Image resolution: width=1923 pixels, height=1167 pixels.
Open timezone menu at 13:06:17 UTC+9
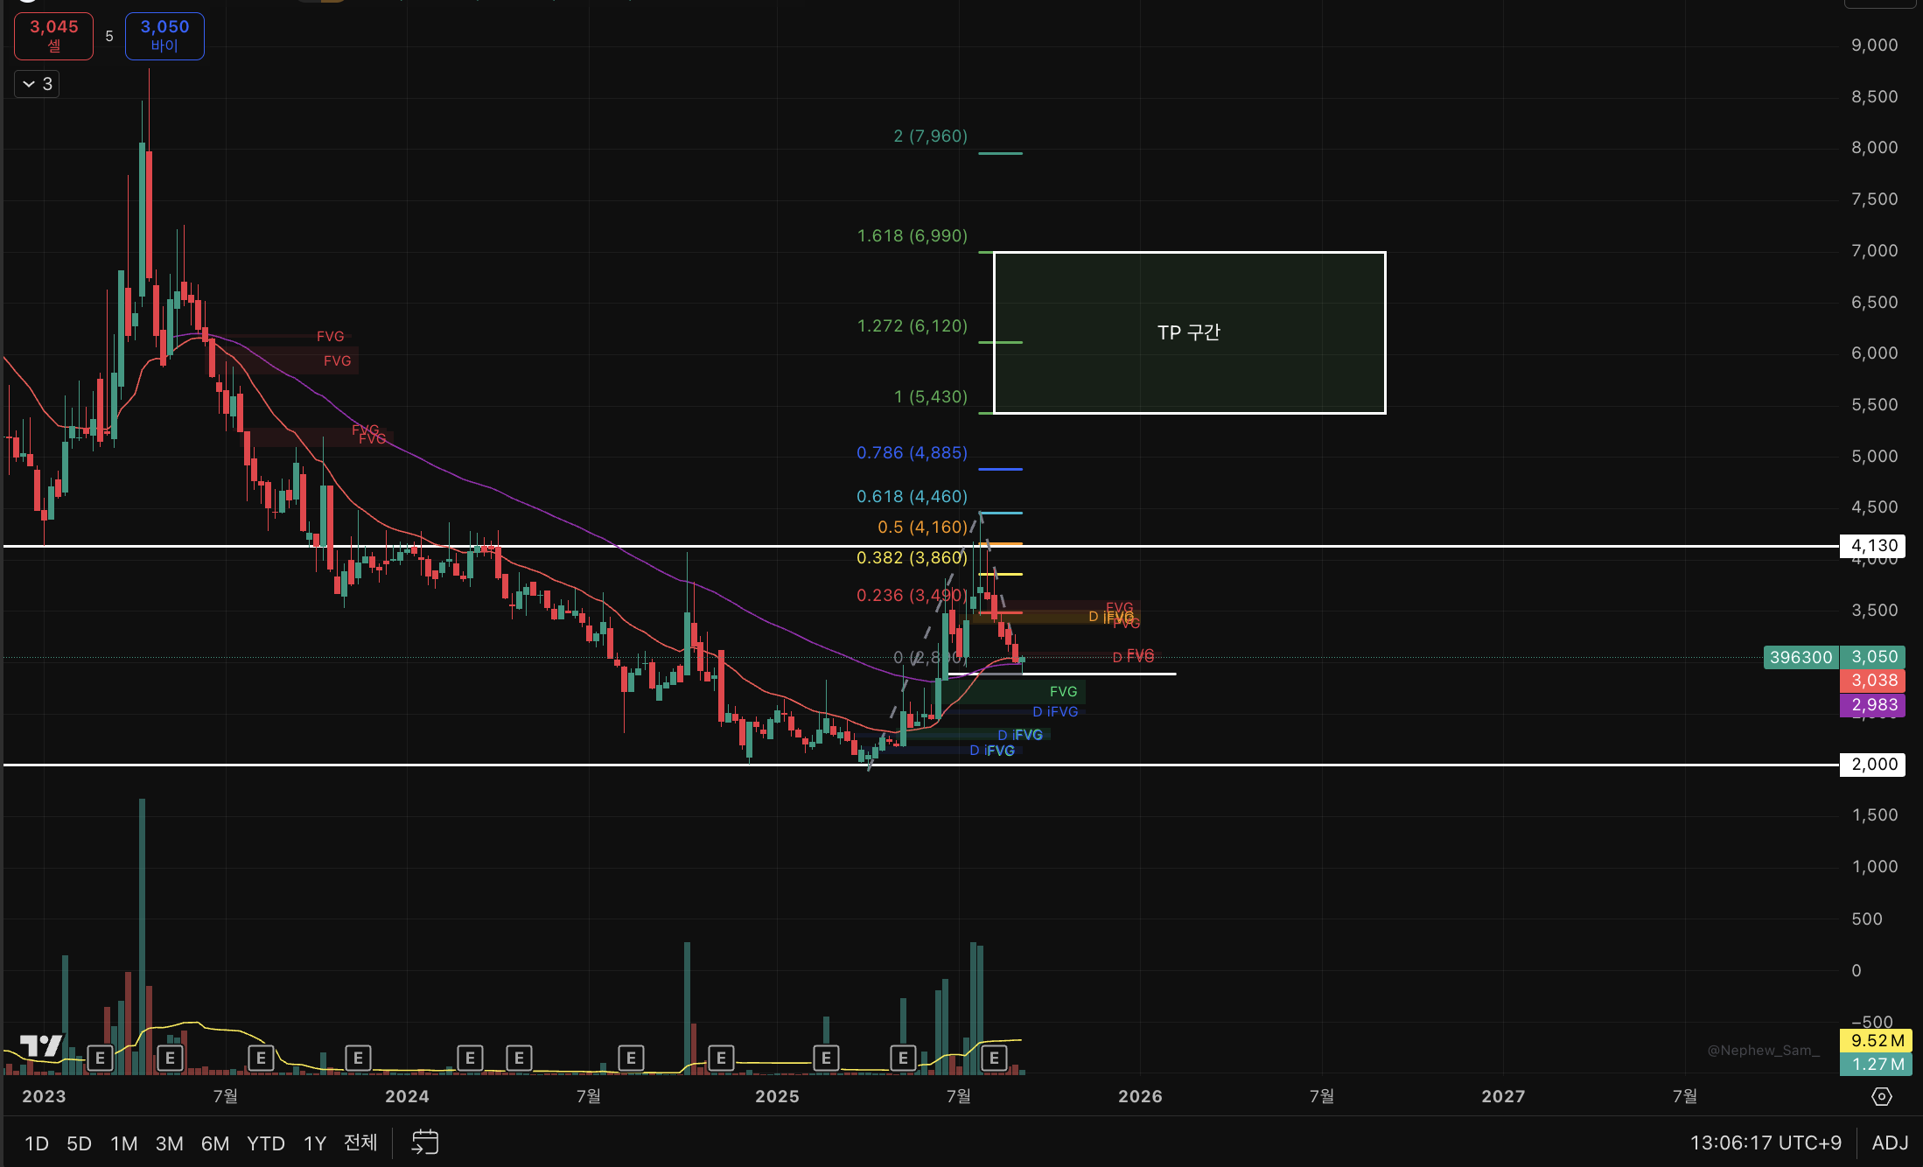[1765, 1143]
